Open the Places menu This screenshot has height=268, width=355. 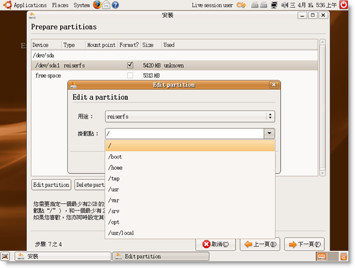point(60,5)
